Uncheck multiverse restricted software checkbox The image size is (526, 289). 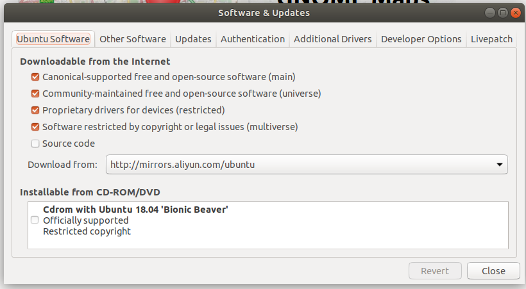tap(35, 127)
